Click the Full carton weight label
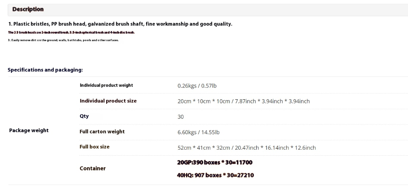This screenshot has height=194, width=408. (x=102, y=132)
